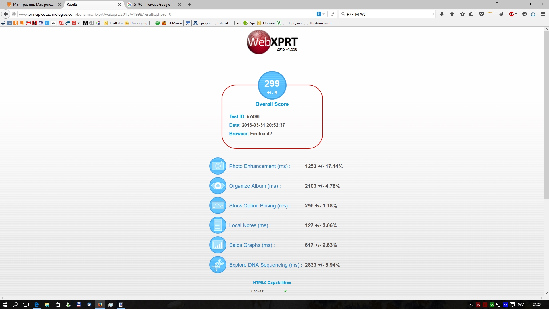The image size is (549, 309).
Task: Expand the site info dropdown in address bar
Action: pos(324,14)
